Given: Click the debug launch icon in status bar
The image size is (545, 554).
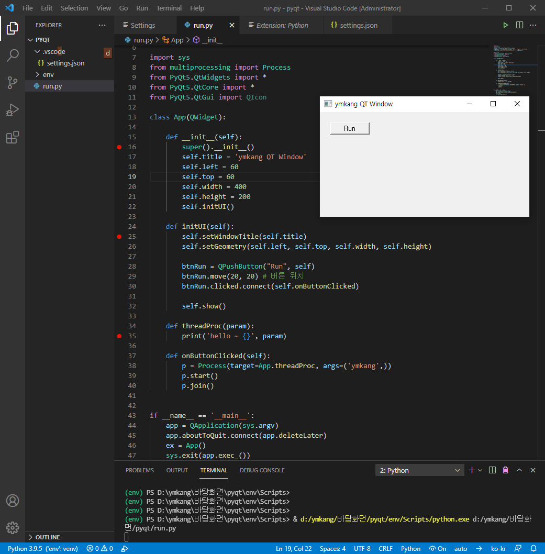Looking at the screenshot, I should [124, 548].
